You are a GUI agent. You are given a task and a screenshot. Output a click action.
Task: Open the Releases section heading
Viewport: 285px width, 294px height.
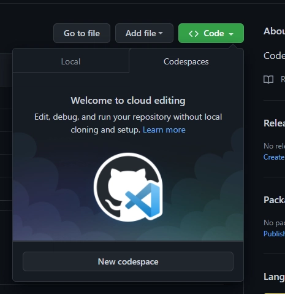pyautogui.click(x=274, y=123)
